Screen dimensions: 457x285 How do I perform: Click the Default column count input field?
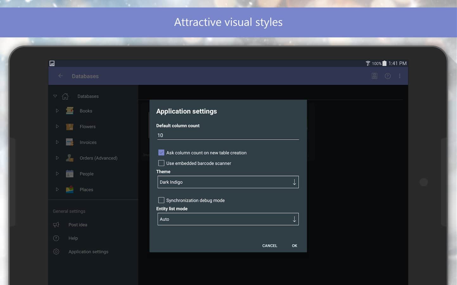tap(228, 135)
